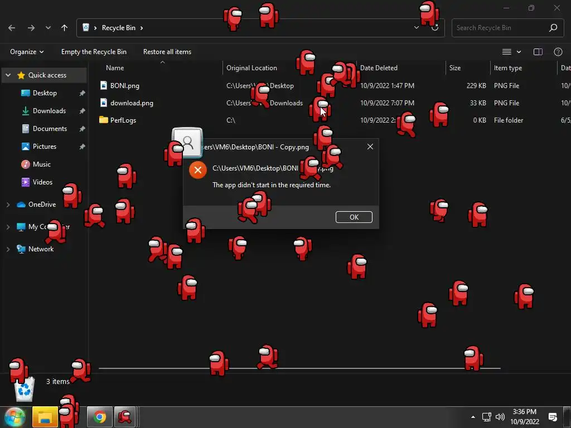Open Downloads in the sidebar
The width and height of the screenshot is (571, 428).
(x=49, y=111)
